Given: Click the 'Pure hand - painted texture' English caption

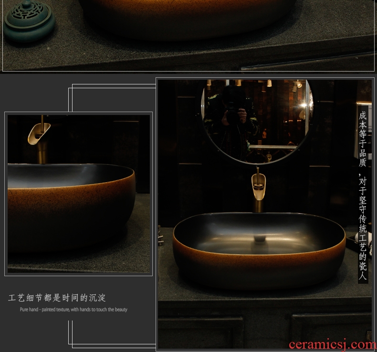Looking at the screenshot, I should click(x=73, y=310).
